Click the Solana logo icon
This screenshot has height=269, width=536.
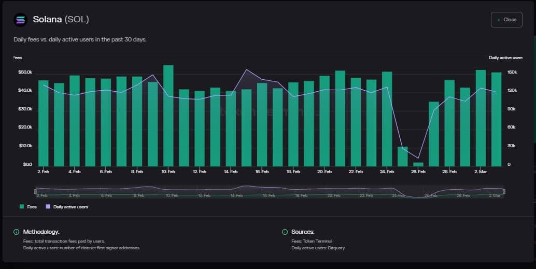(20, 20)
